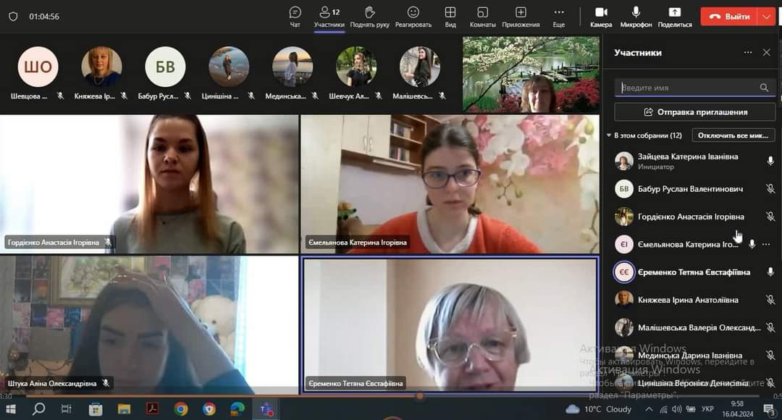
Task: Collapse the В этом собрании list
Action: point(609,135)
